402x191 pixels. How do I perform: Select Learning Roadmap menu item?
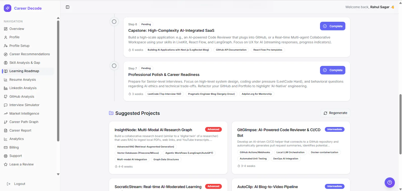click(x=28, y=71)
